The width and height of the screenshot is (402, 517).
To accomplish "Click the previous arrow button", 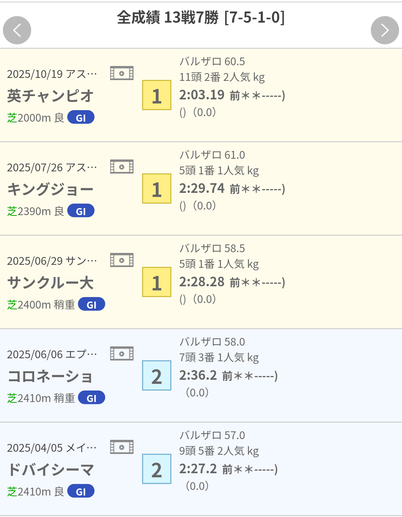I will click(x=17, y=30).
